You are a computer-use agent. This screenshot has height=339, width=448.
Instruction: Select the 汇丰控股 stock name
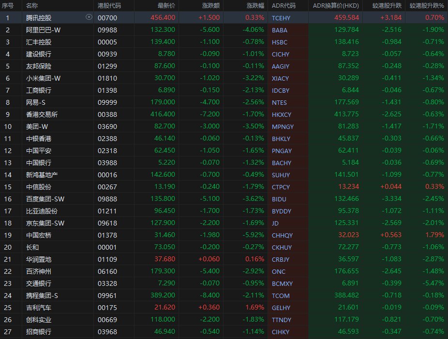[x=39, y=42]
